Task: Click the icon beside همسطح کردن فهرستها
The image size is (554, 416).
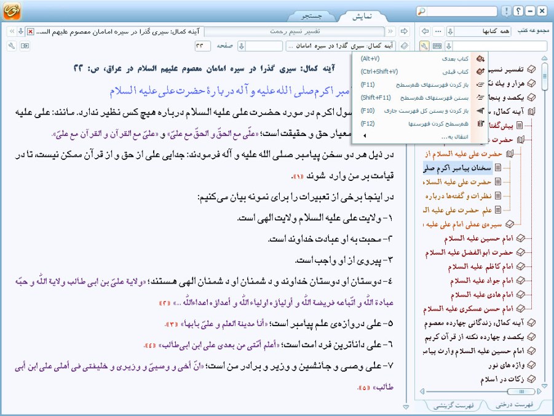Action: [480, 124]
